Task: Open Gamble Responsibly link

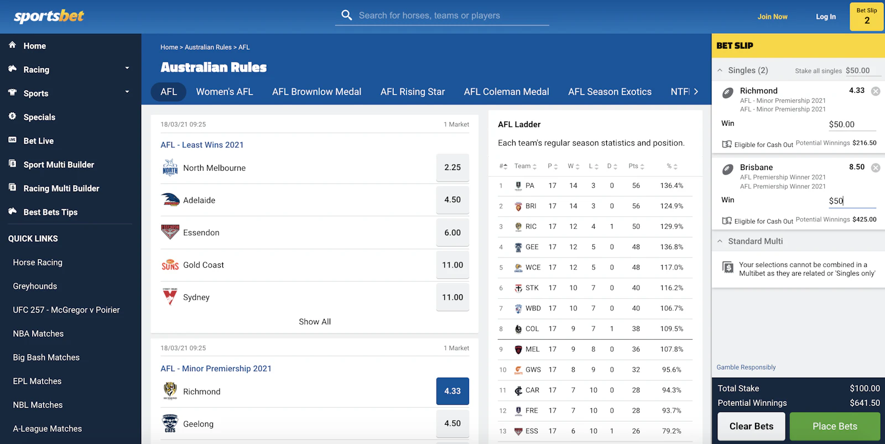Action: [746, 367]
